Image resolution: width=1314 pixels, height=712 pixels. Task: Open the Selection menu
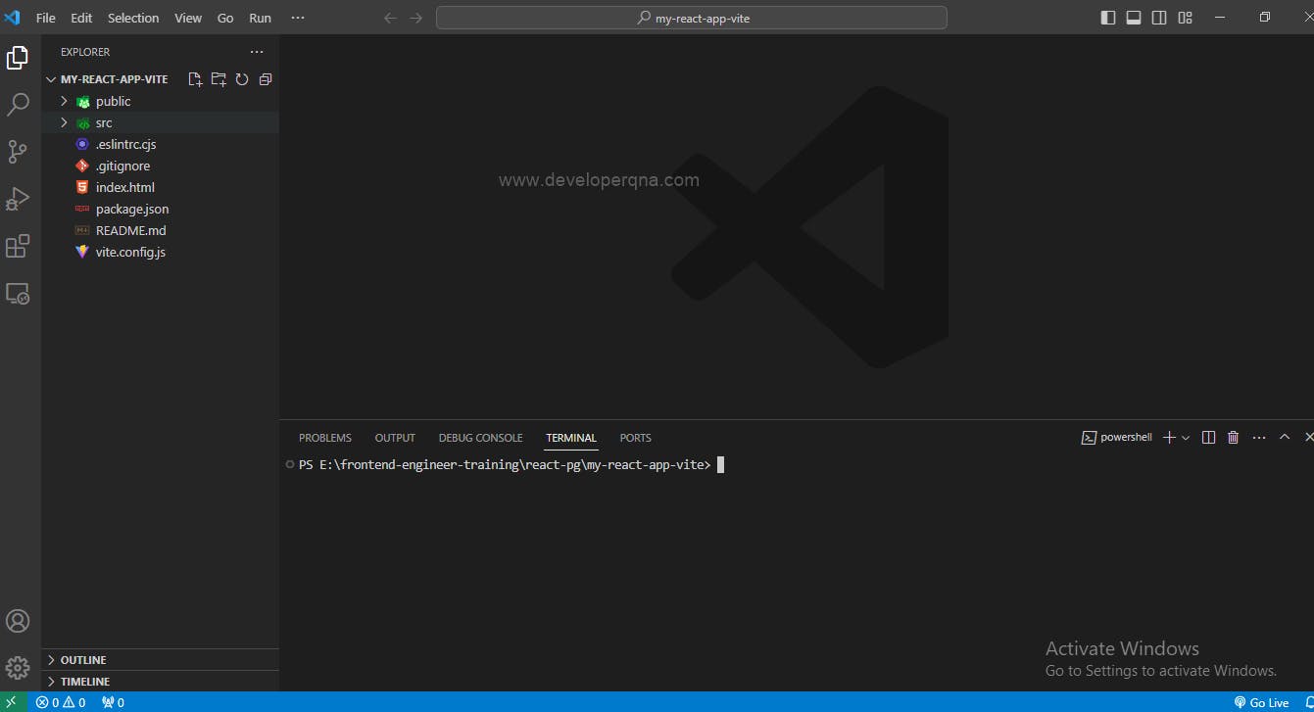[133, 18]
